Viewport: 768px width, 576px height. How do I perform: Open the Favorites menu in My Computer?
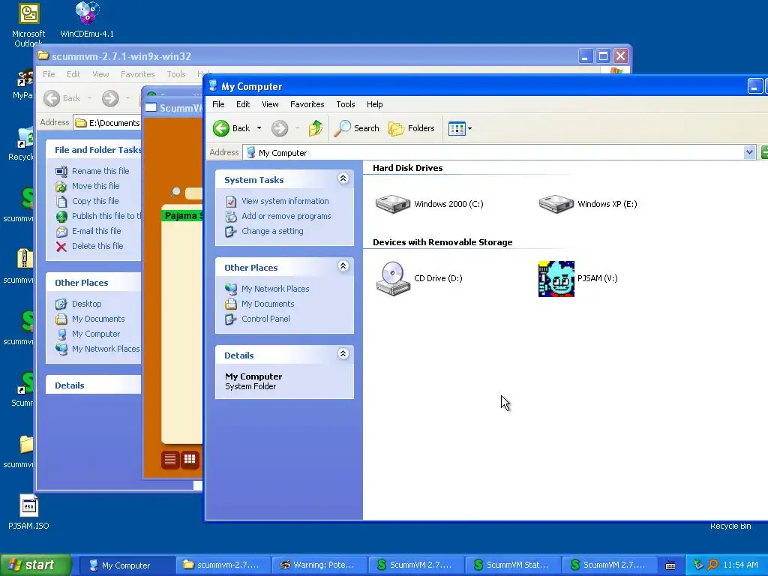(x=307, y=104)
